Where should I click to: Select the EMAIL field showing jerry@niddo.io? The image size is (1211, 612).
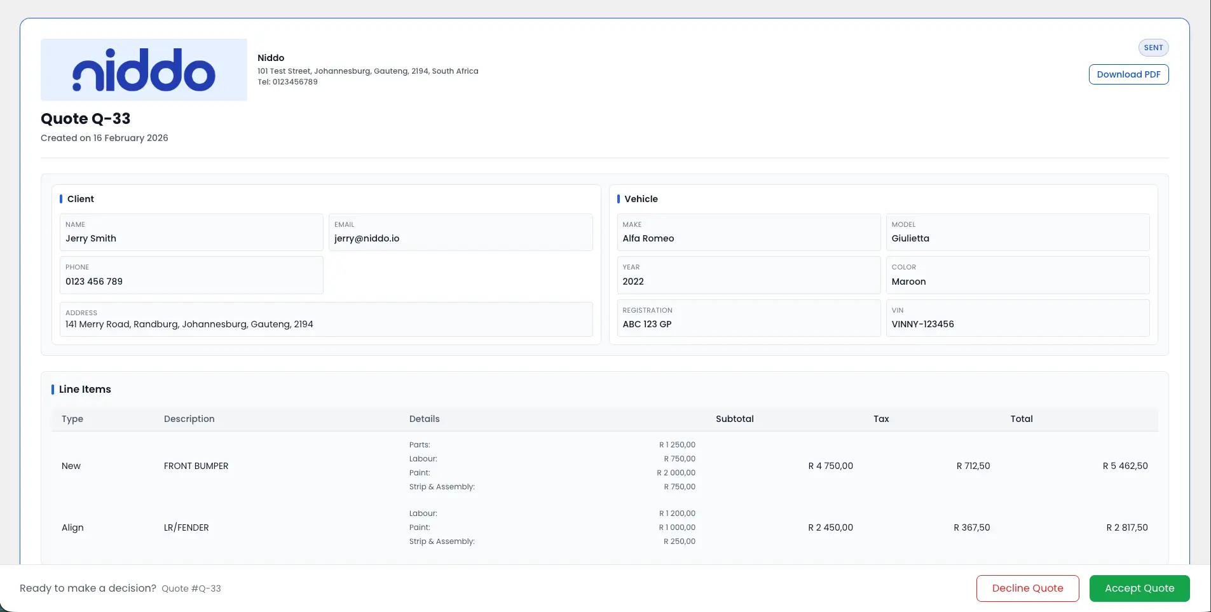pyautogui.click(x=460, y=233)
